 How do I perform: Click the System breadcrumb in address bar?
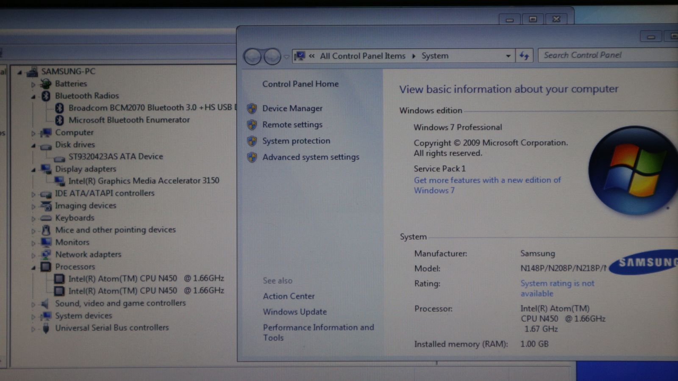click(x=435, y=56)
